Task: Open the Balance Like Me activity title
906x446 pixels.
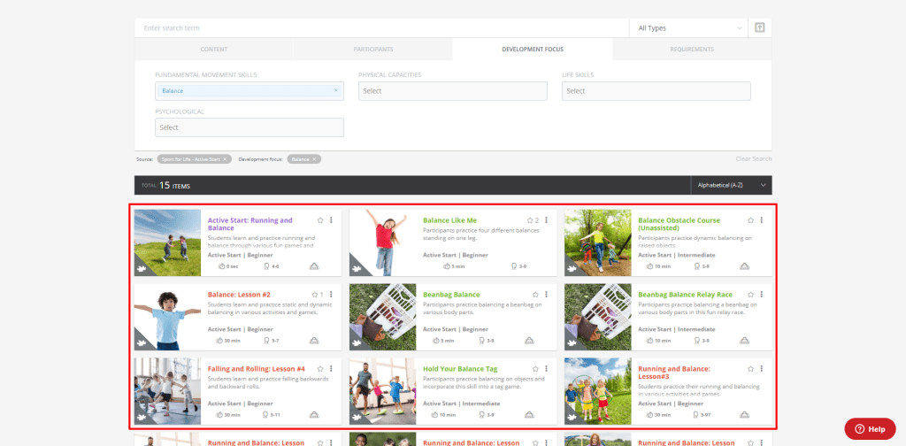Action: (449, 220)
